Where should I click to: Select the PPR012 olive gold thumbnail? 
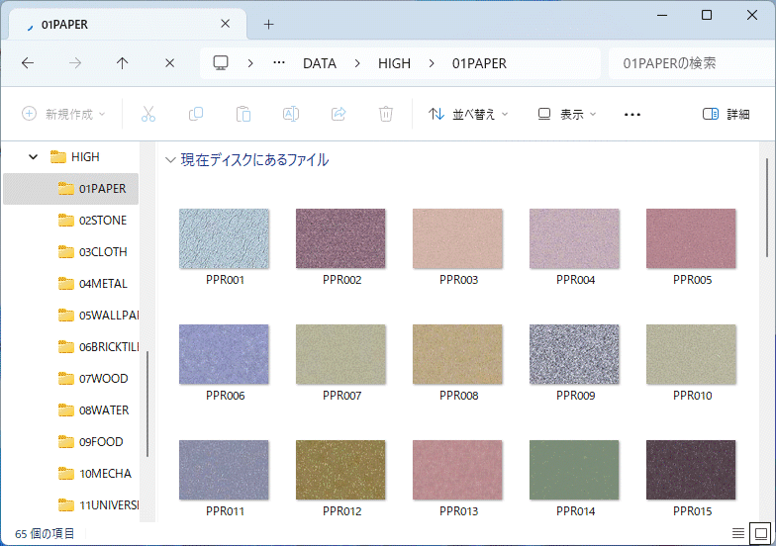point(340,471)
